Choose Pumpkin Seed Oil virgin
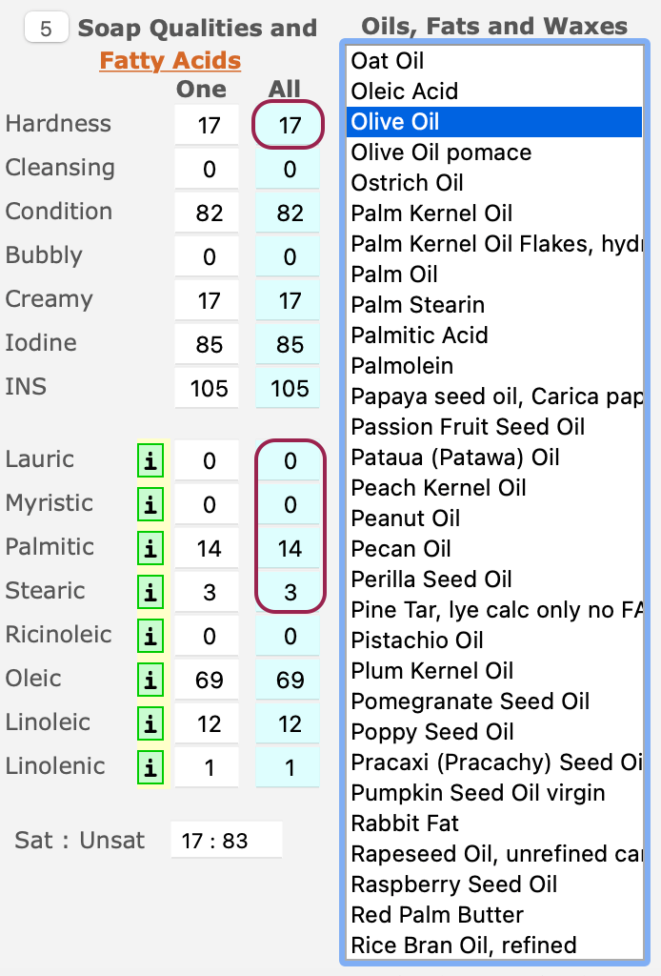Screen dimensions: 661x976 click(477, 793)
